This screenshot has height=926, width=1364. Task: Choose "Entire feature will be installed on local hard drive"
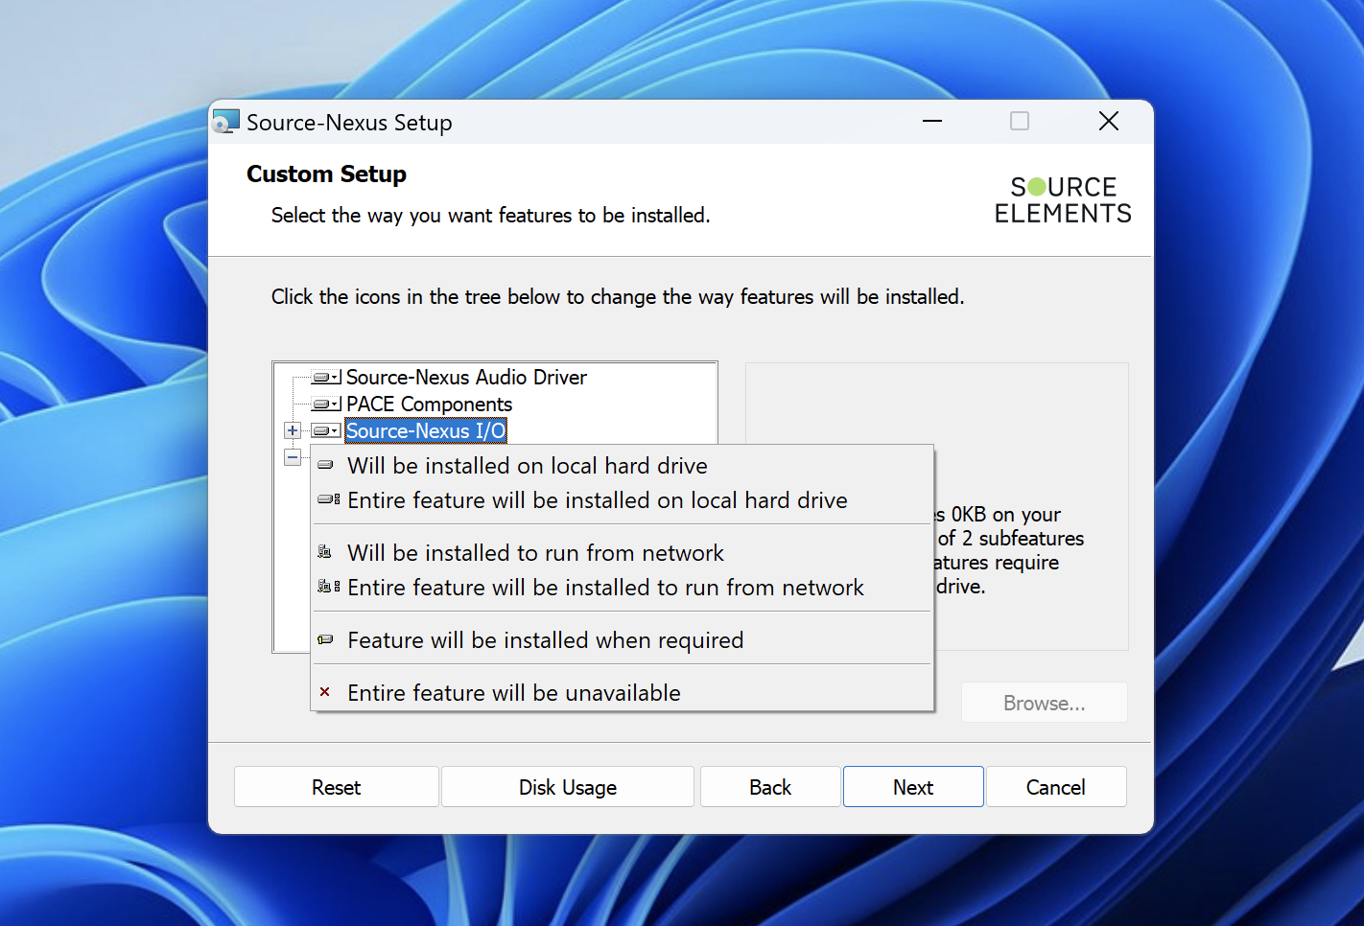[597, 500]
